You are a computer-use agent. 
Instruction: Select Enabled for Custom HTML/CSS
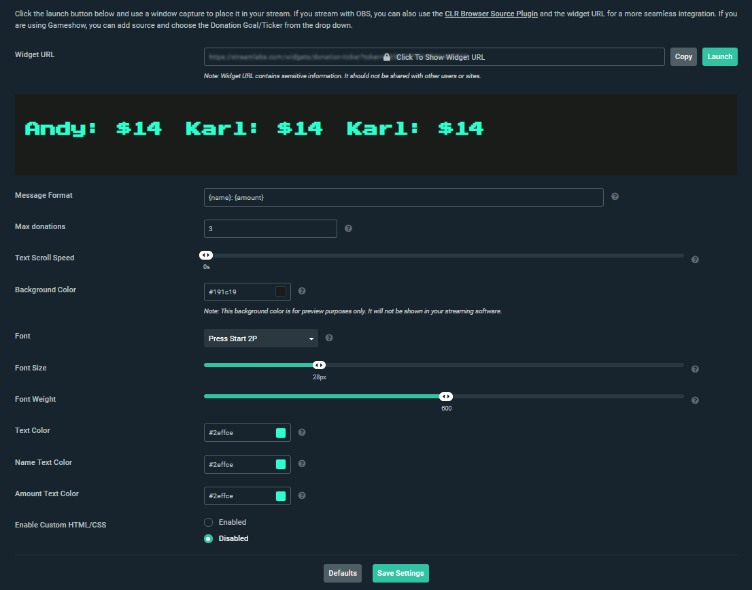coord(209,523)
